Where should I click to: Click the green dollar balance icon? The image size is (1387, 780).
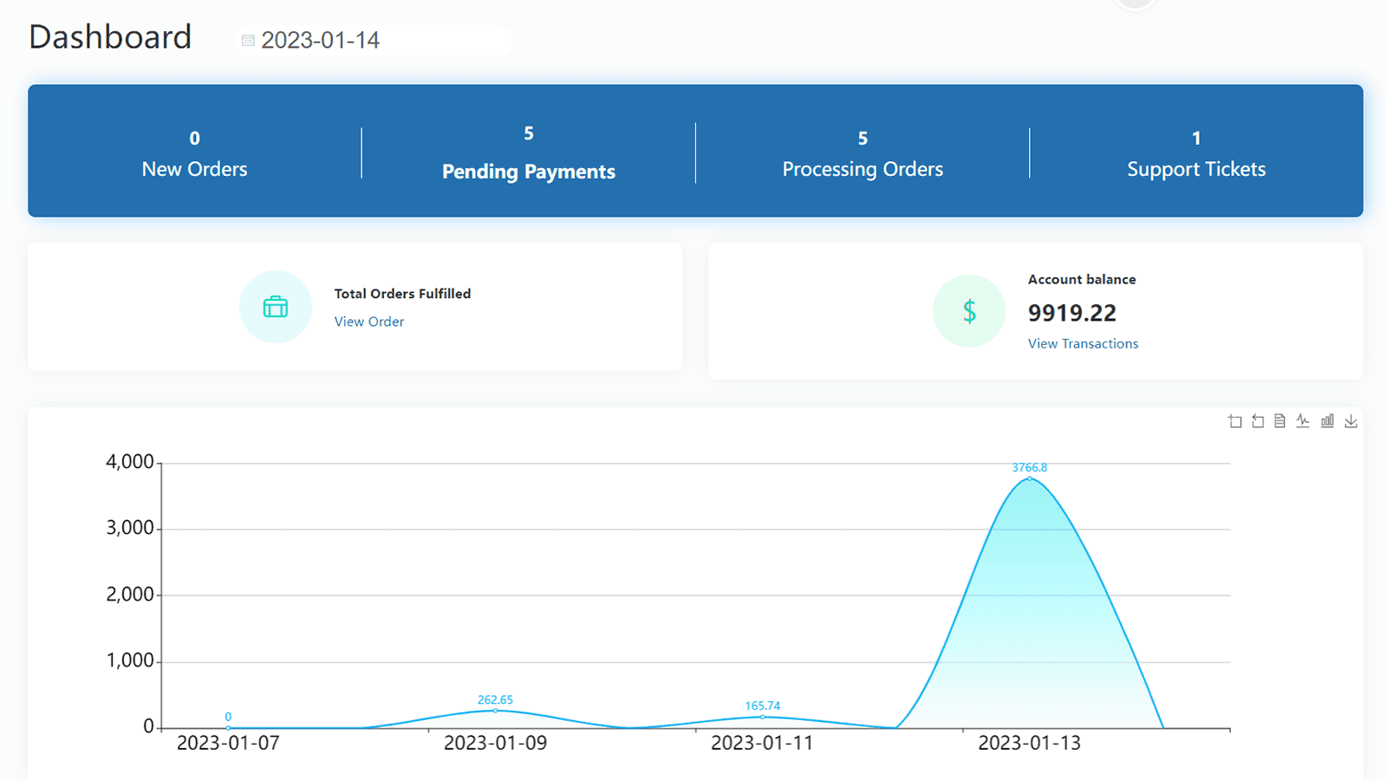[969, 311]
